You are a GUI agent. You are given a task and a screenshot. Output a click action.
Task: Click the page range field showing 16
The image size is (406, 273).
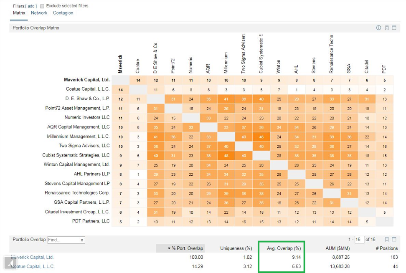(x=359, y=239)
